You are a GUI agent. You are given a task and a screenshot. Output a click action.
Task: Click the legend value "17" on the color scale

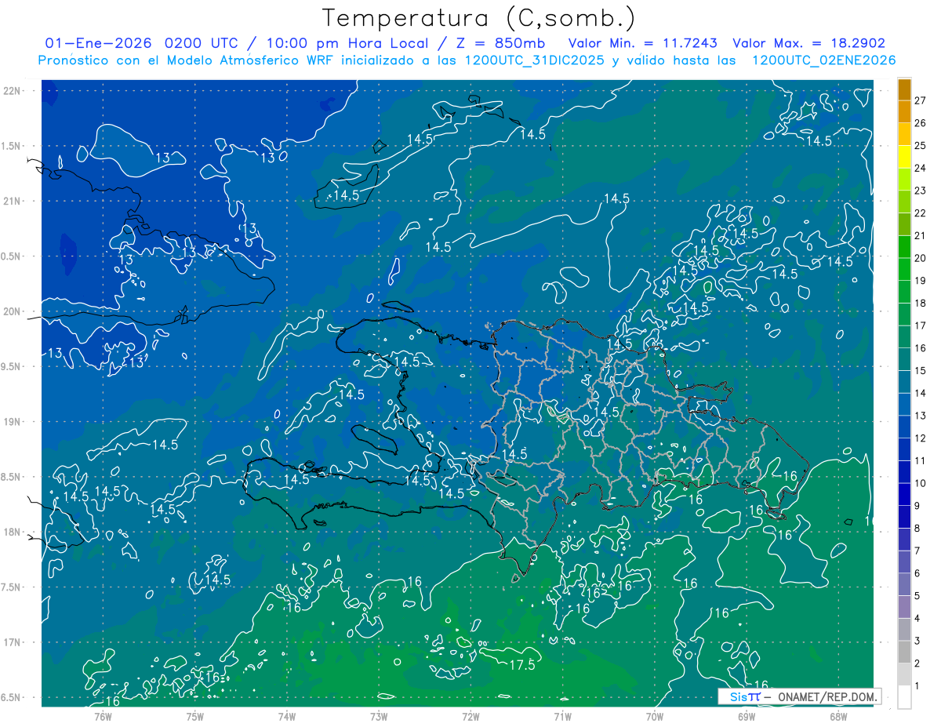[x=921, y=325]
